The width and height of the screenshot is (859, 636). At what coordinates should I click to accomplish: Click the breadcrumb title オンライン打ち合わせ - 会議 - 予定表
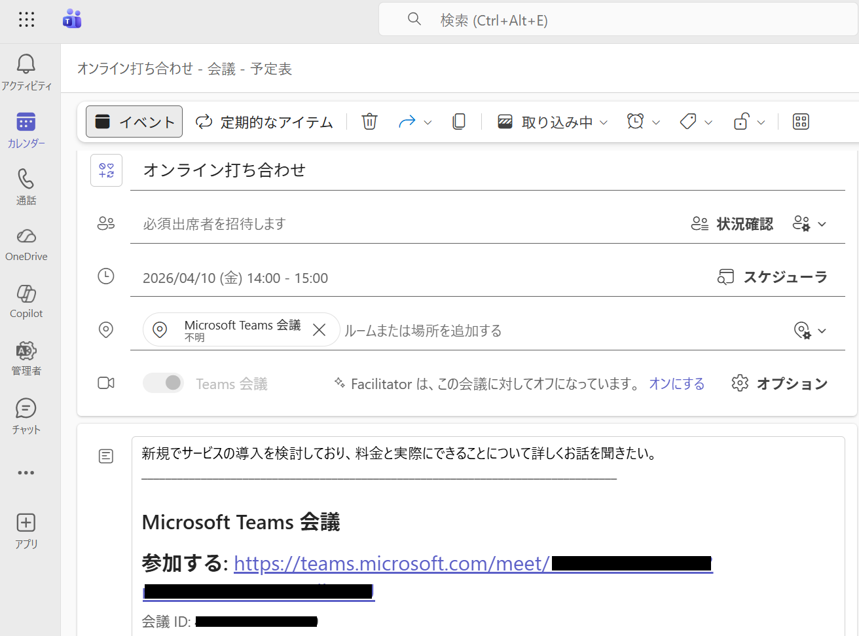click(185, 69)
